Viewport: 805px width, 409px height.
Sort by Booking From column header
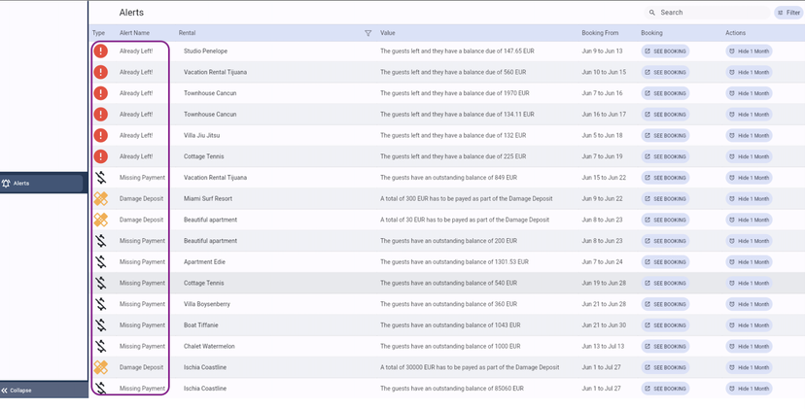600,33
